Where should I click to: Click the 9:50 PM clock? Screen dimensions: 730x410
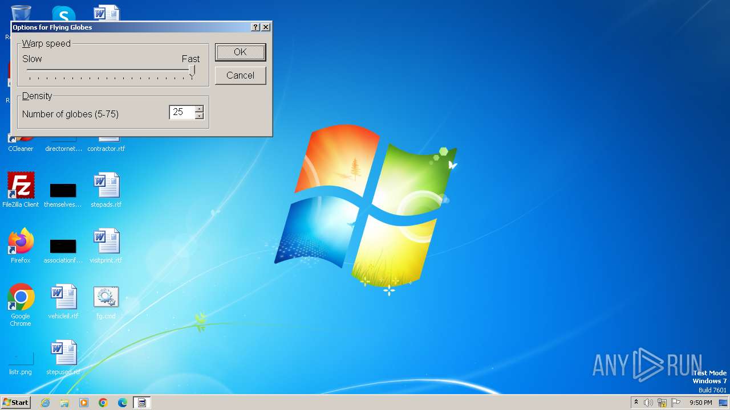pos(700,403)
